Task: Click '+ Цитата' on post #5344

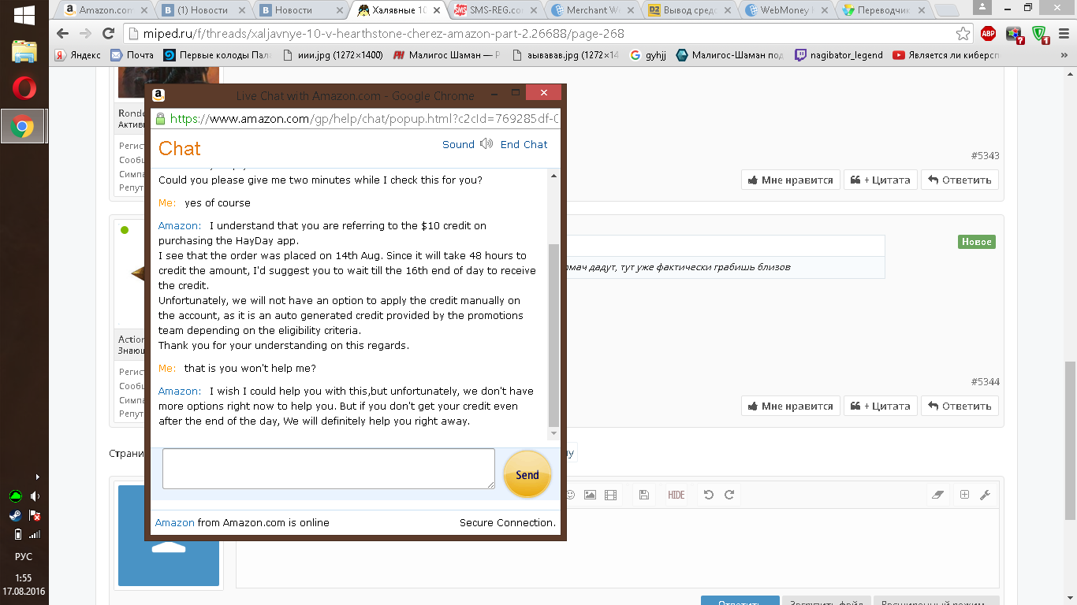Action: (x=879, y=406)
